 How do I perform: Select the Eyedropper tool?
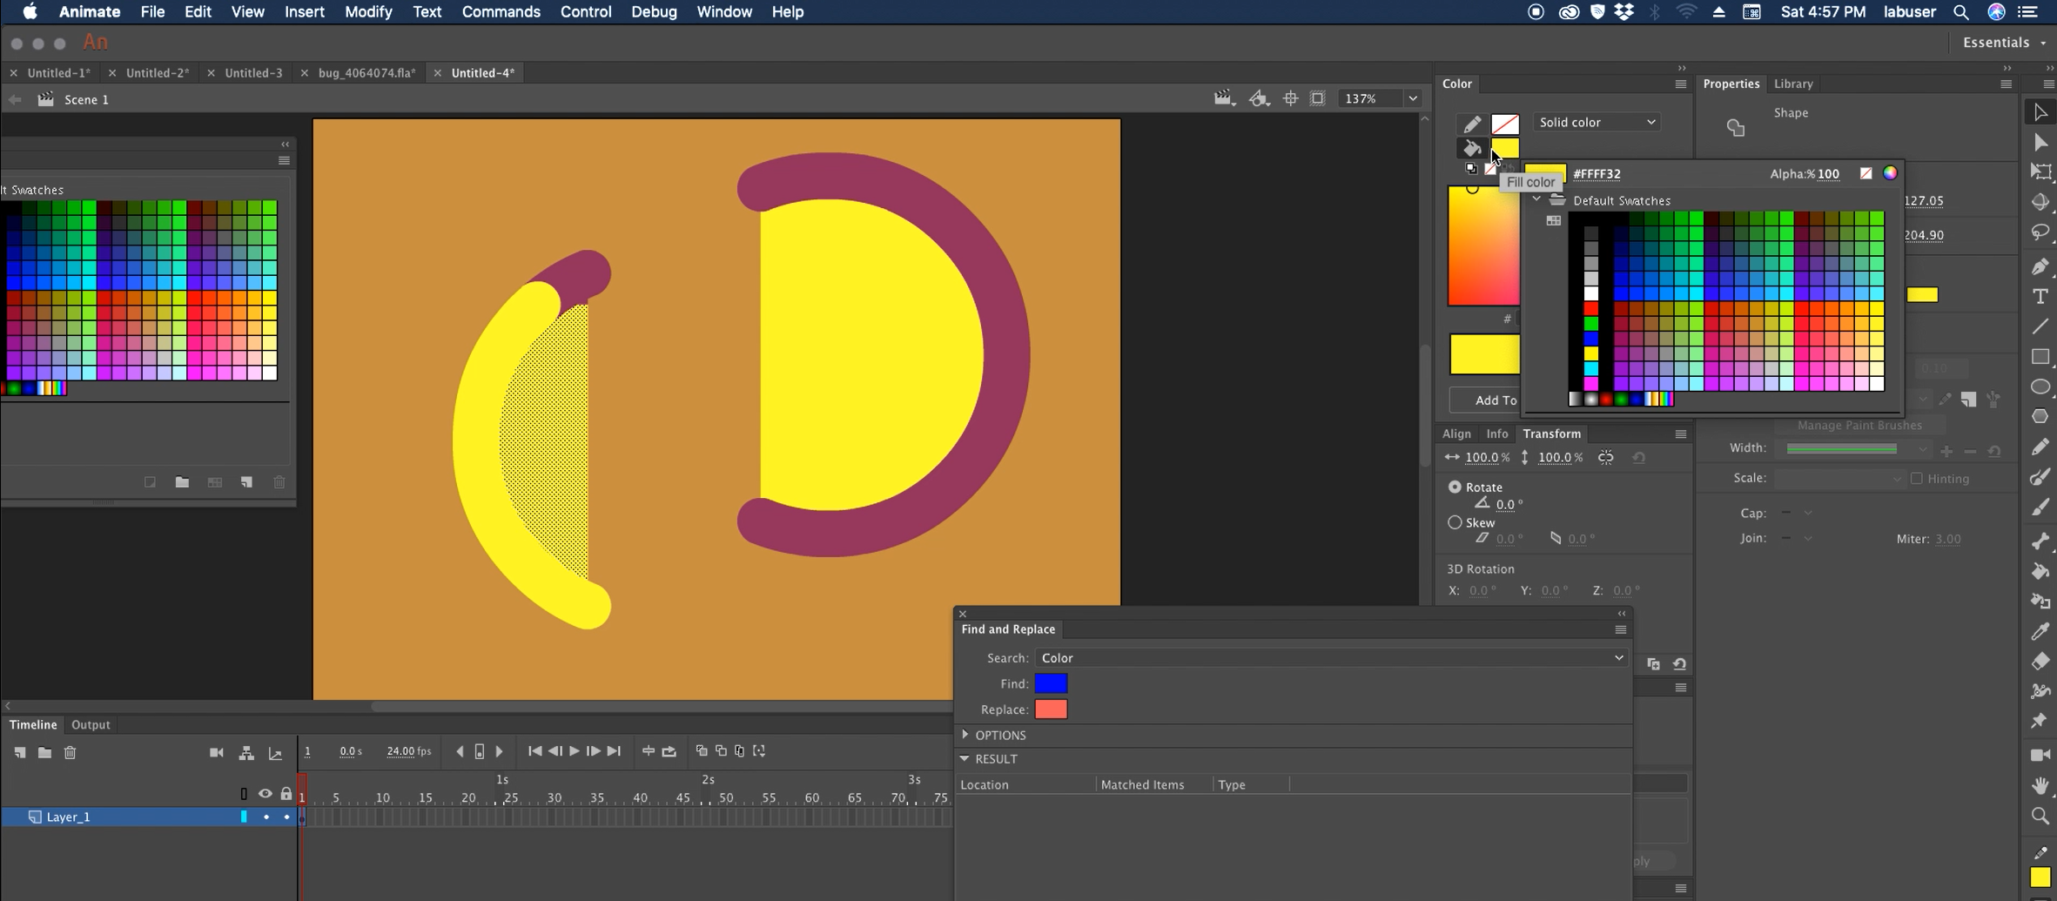tap(2040, 631)
